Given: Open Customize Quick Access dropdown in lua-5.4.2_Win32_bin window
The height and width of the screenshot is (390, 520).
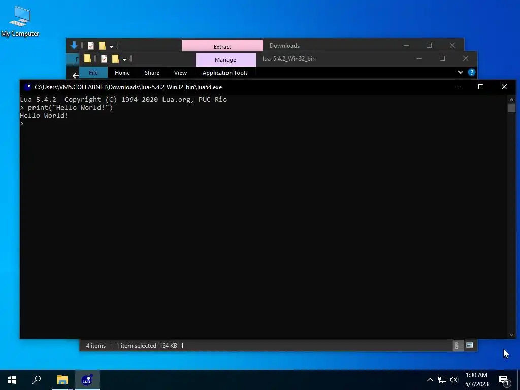Looking at the screenshot, I should coord(125,59).
